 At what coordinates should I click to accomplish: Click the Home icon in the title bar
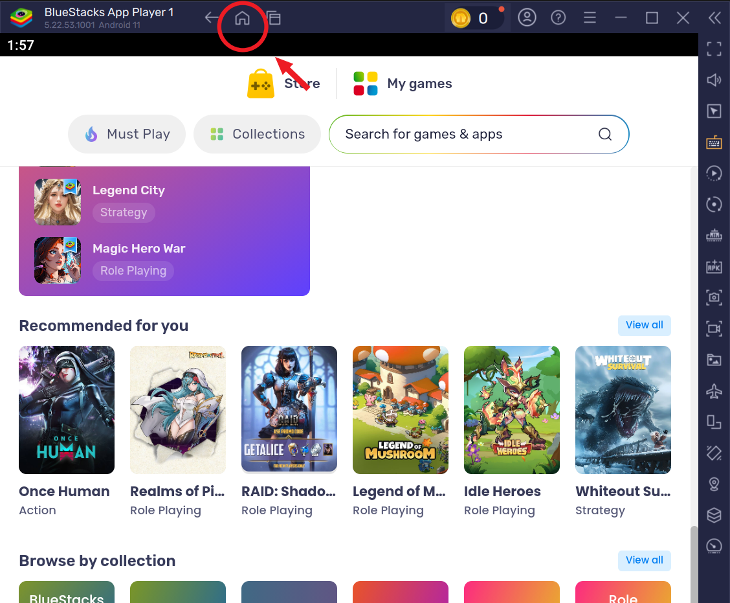(242, 18)
